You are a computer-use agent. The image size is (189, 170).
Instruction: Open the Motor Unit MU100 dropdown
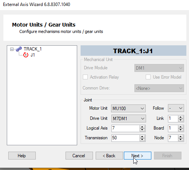tap(128, 108)
